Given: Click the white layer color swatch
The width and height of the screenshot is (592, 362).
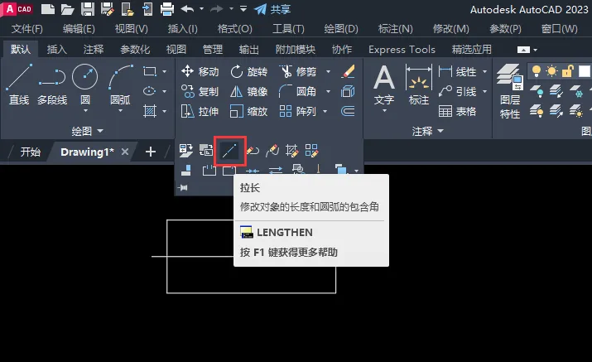Looking at the screenshot, I should click(x=584, y=71).
